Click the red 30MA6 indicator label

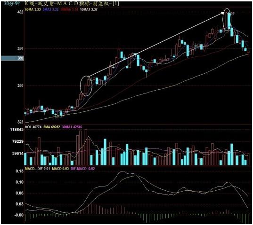[69, 9]
